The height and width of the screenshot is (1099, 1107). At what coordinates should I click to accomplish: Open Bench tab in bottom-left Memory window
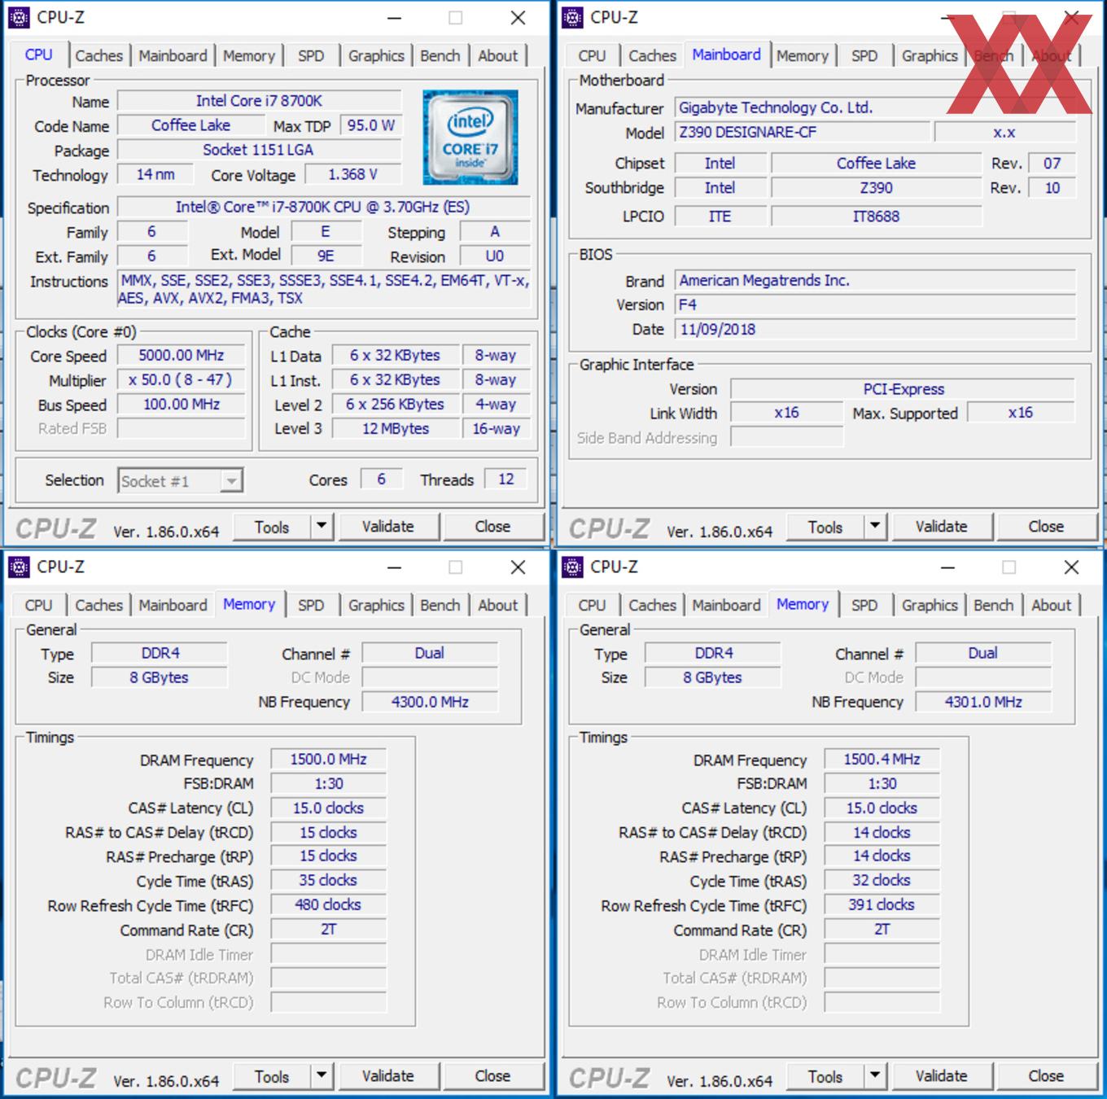[x=440, y=605]
